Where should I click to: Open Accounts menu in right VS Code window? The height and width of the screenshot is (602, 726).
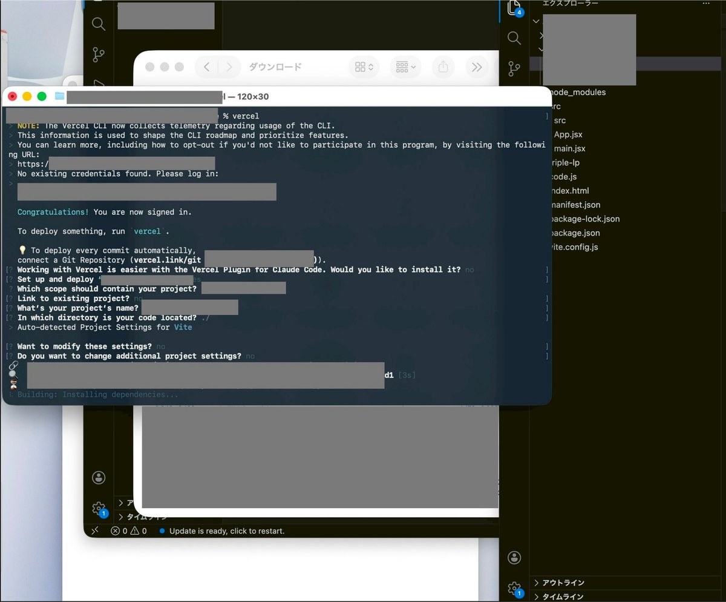click(514, 557)
